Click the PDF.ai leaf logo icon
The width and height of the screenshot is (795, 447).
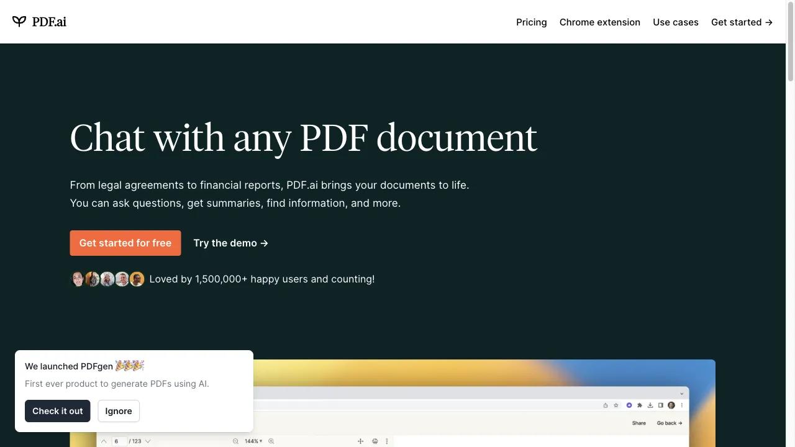(19, 22)
